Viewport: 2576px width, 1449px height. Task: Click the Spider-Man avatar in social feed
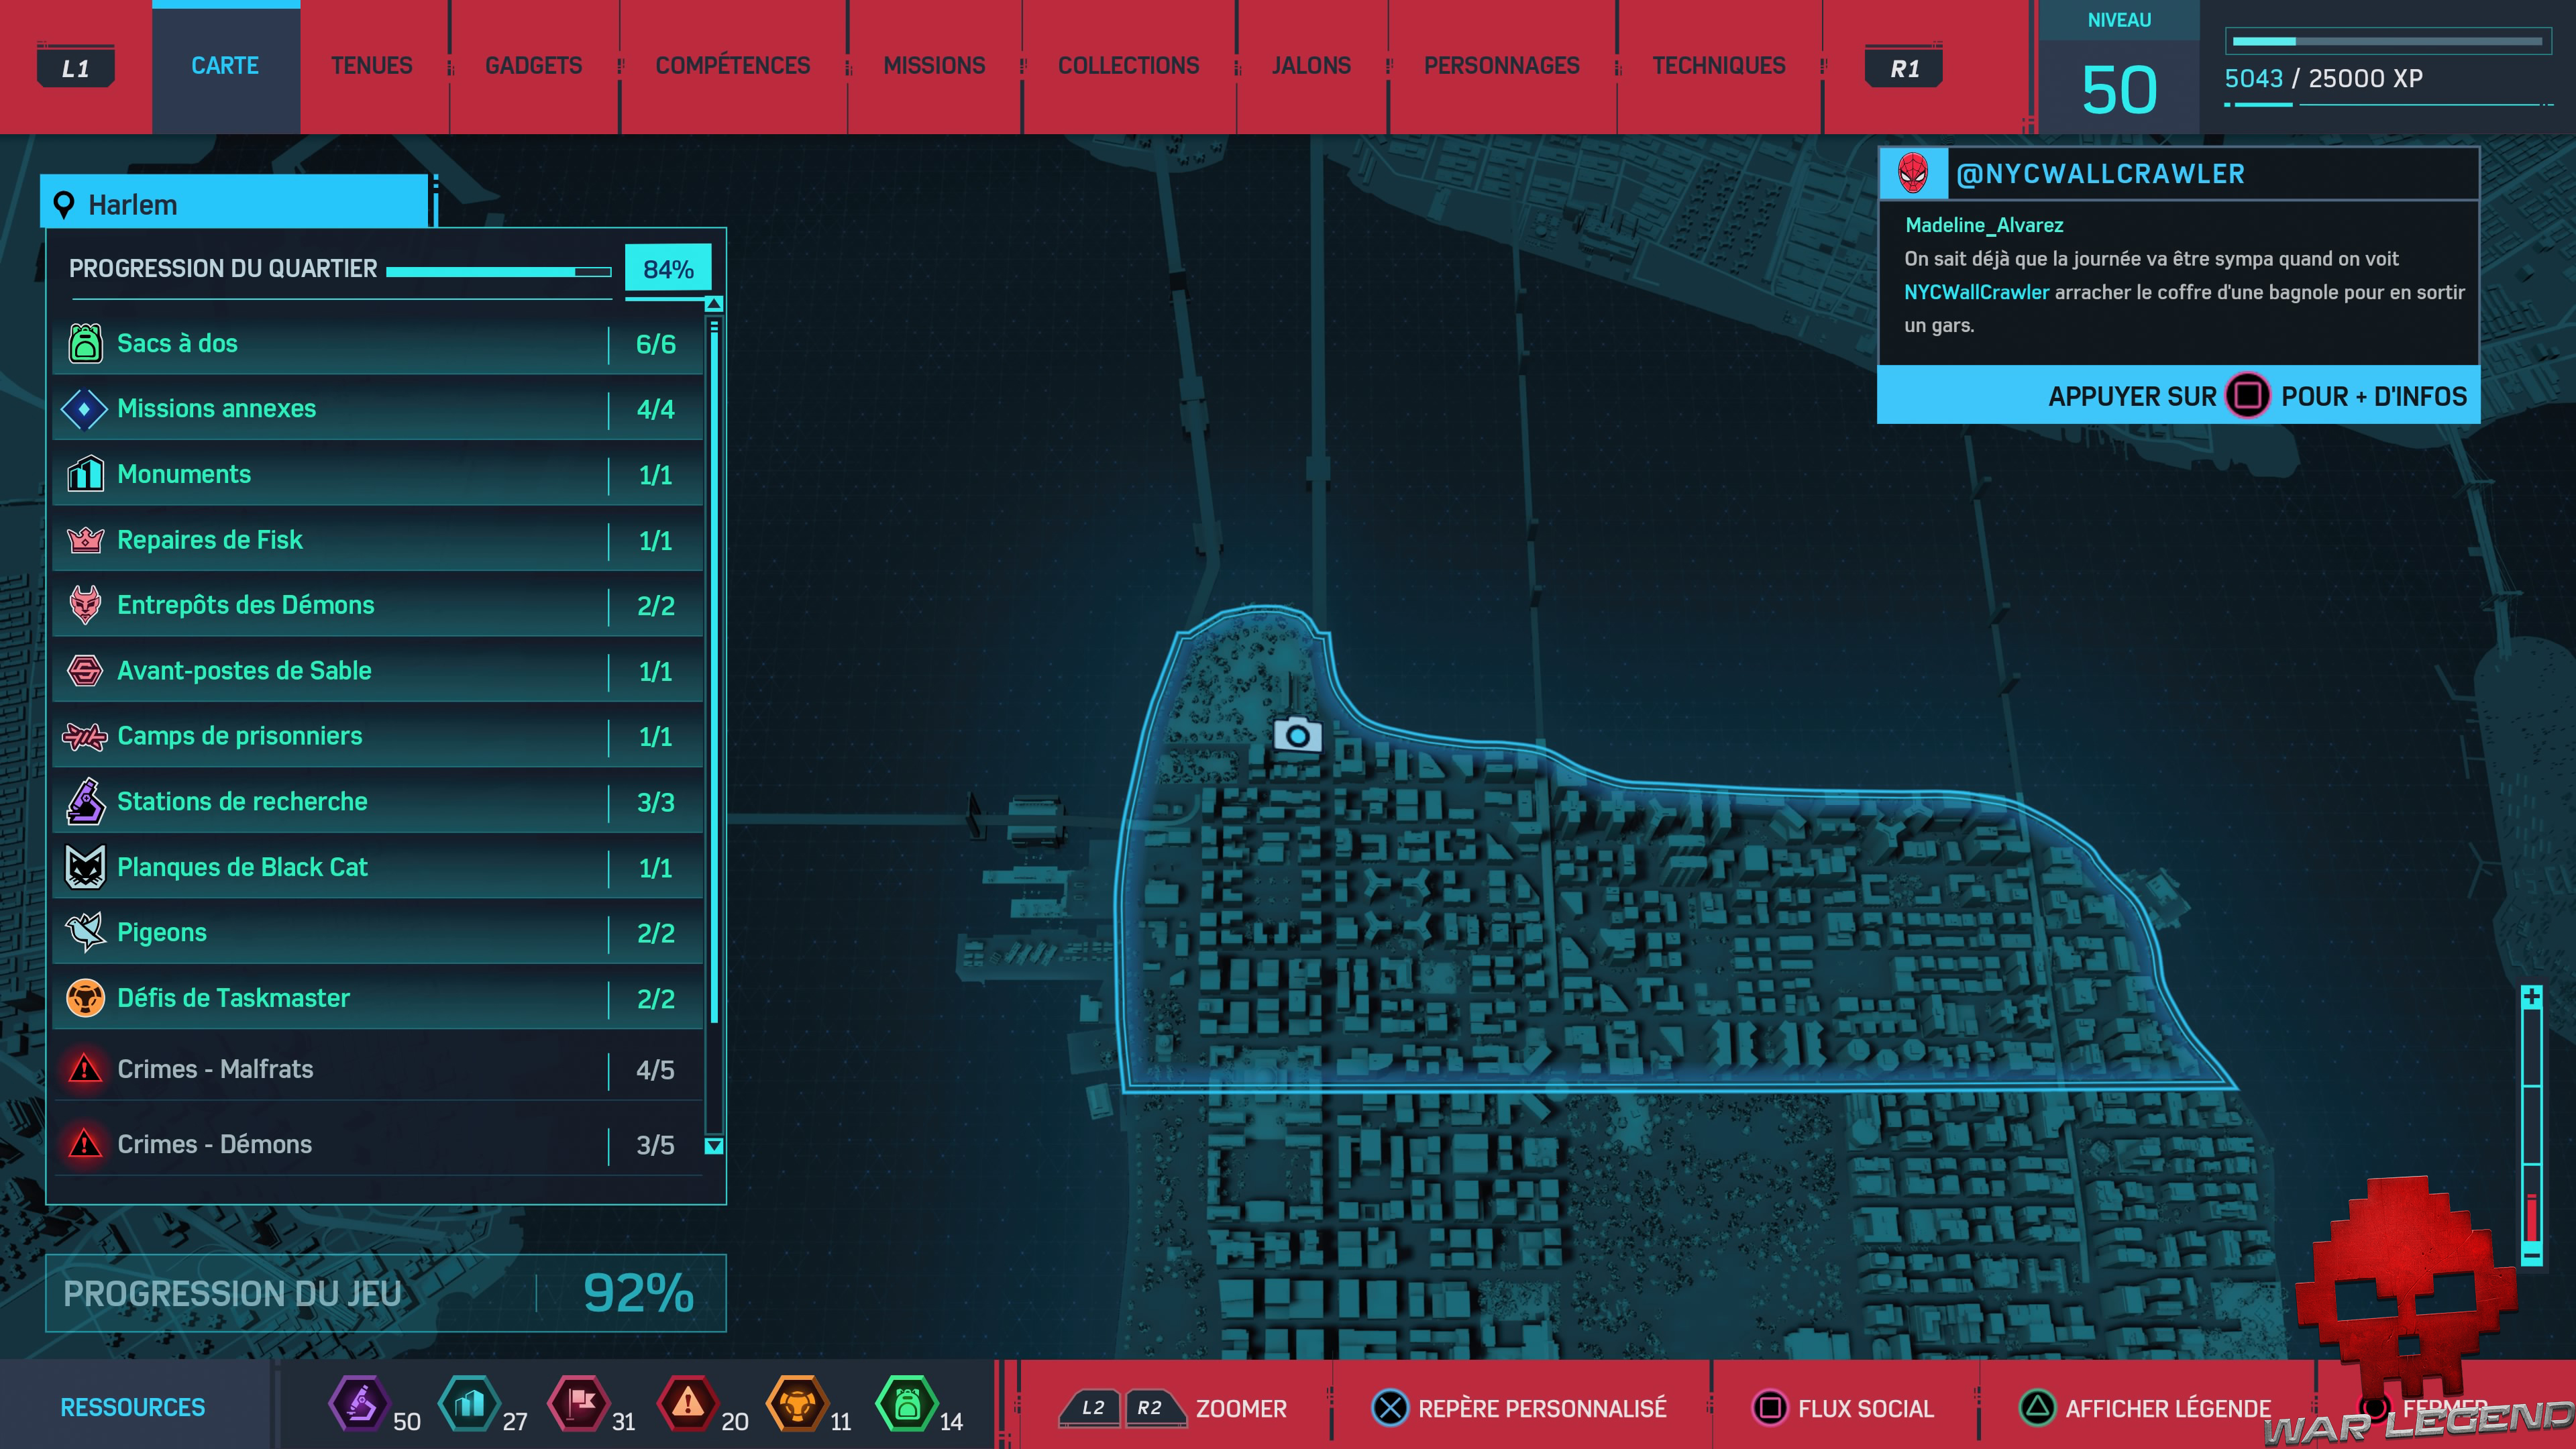coord(1913,174)
